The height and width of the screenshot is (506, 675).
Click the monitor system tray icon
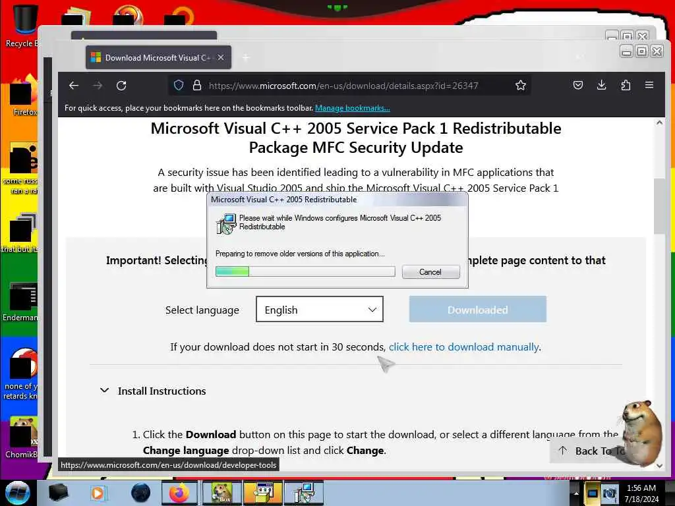pos(593,493)
